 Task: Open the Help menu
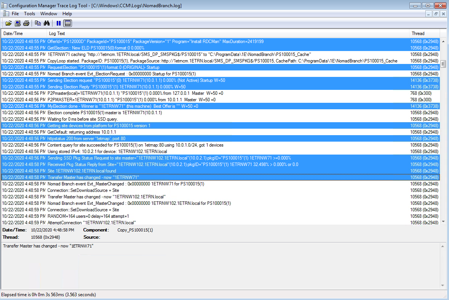[x=67, y=14]
